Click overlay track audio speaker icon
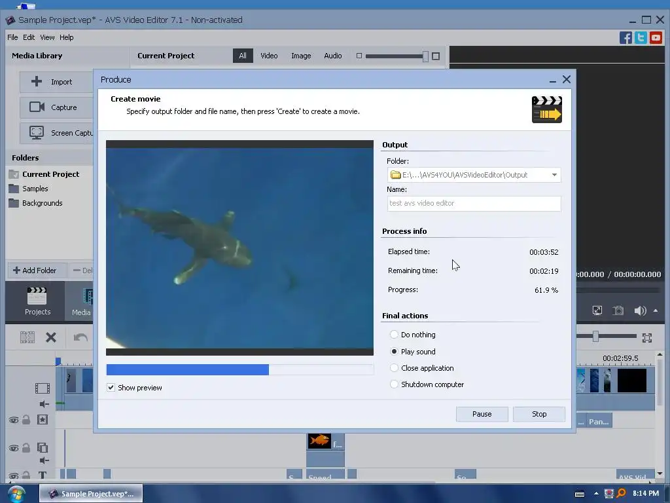 point(44,460)
